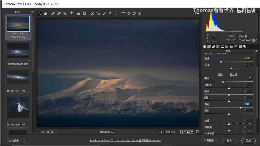Open preview options sliders icon
Viewport: 260px width, 146px height.
197,132
